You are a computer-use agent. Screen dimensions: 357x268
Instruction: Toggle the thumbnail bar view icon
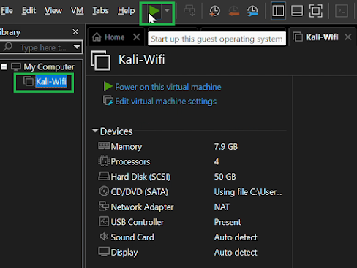point(297,11)
